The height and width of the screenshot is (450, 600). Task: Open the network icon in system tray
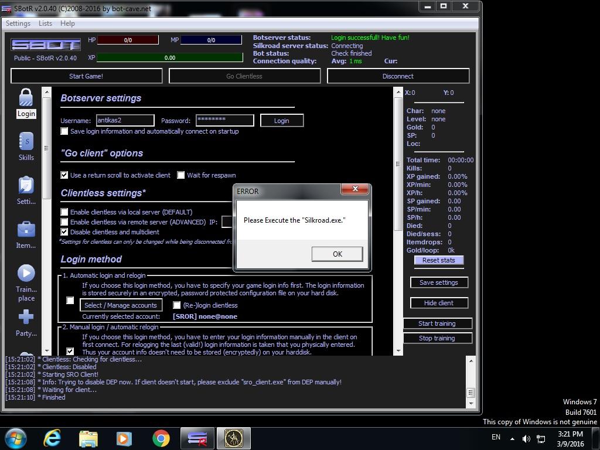coord(541,438)
